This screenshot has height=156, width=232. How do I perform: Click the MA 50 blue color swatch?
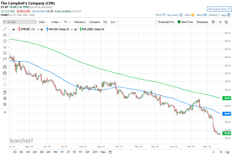pos(47,29)
